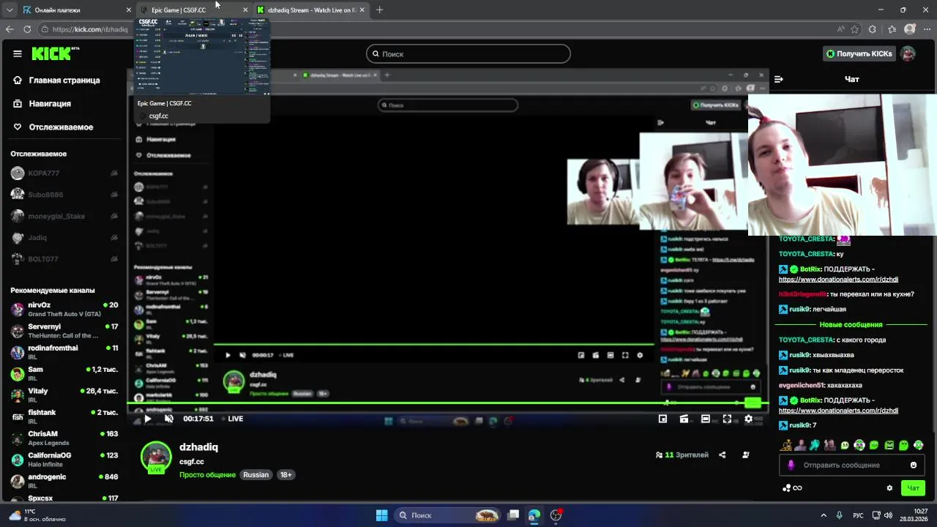The height and width of the screenshot is (527, 937).
Task: Click the follow user icon beside share
Action: [746, 455]
